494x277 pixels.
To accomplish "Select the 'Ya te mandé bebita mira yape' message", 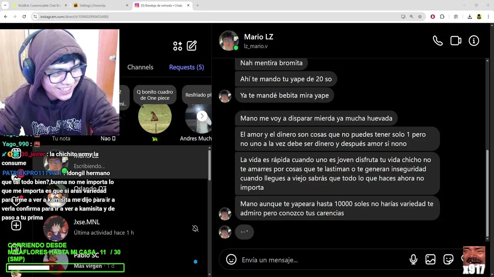I will tap(284, 95).
